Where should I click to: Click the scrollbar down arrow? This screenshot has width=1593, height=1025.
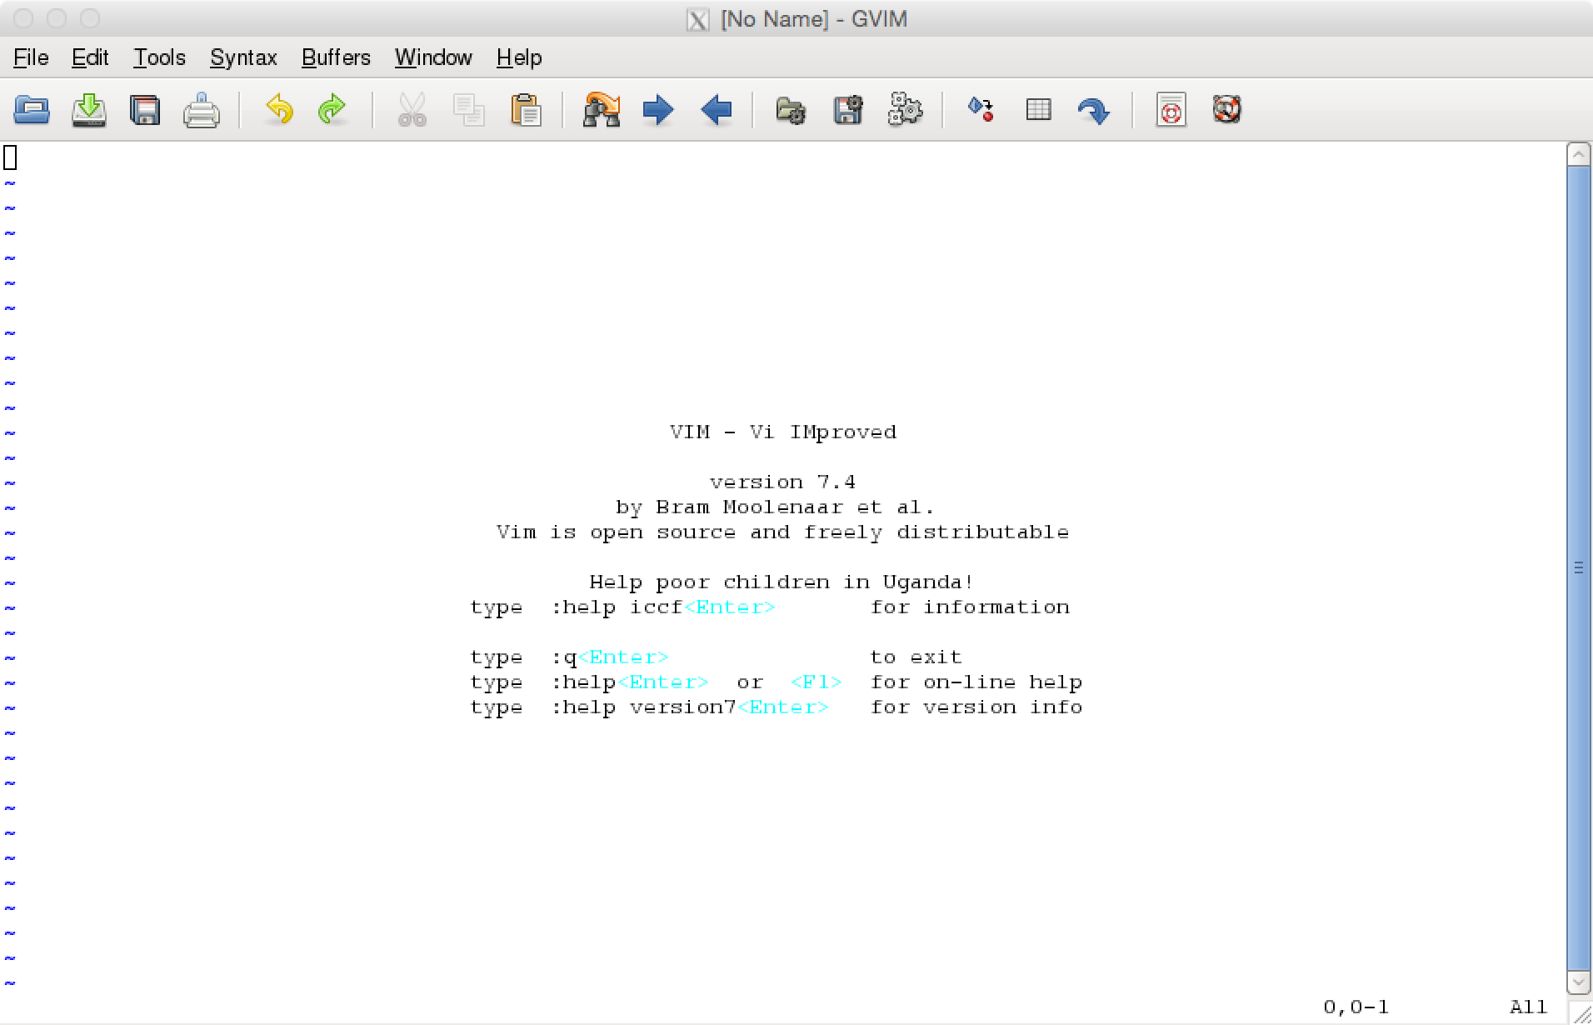(1578, 982)
